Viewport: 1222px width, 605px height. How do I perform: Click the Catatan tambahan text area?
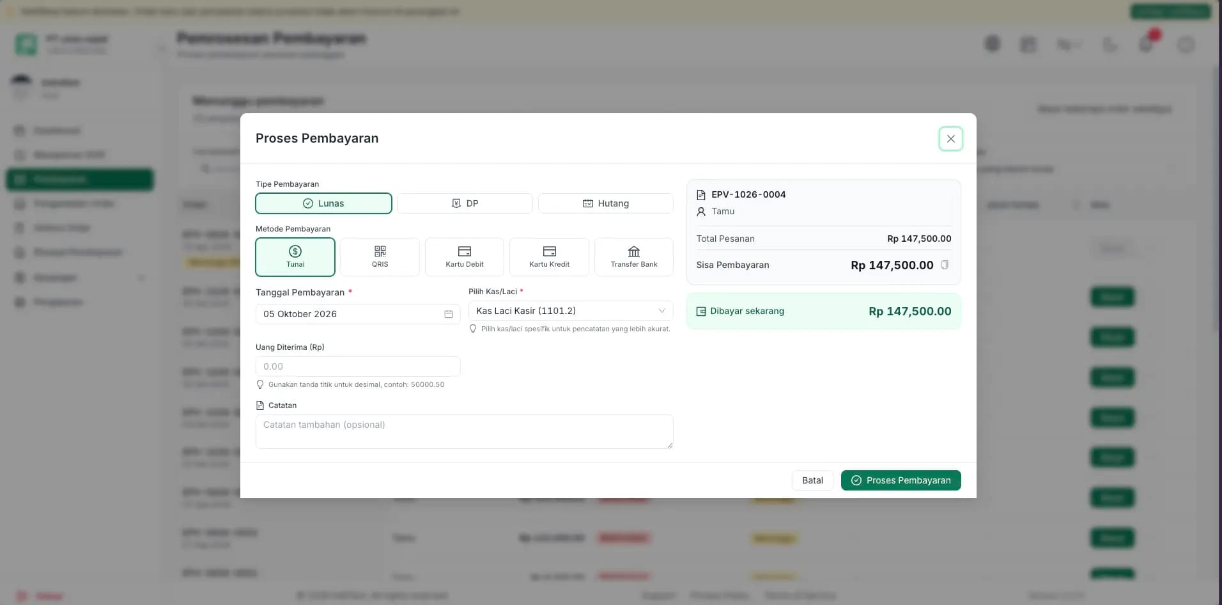[464, 432]
